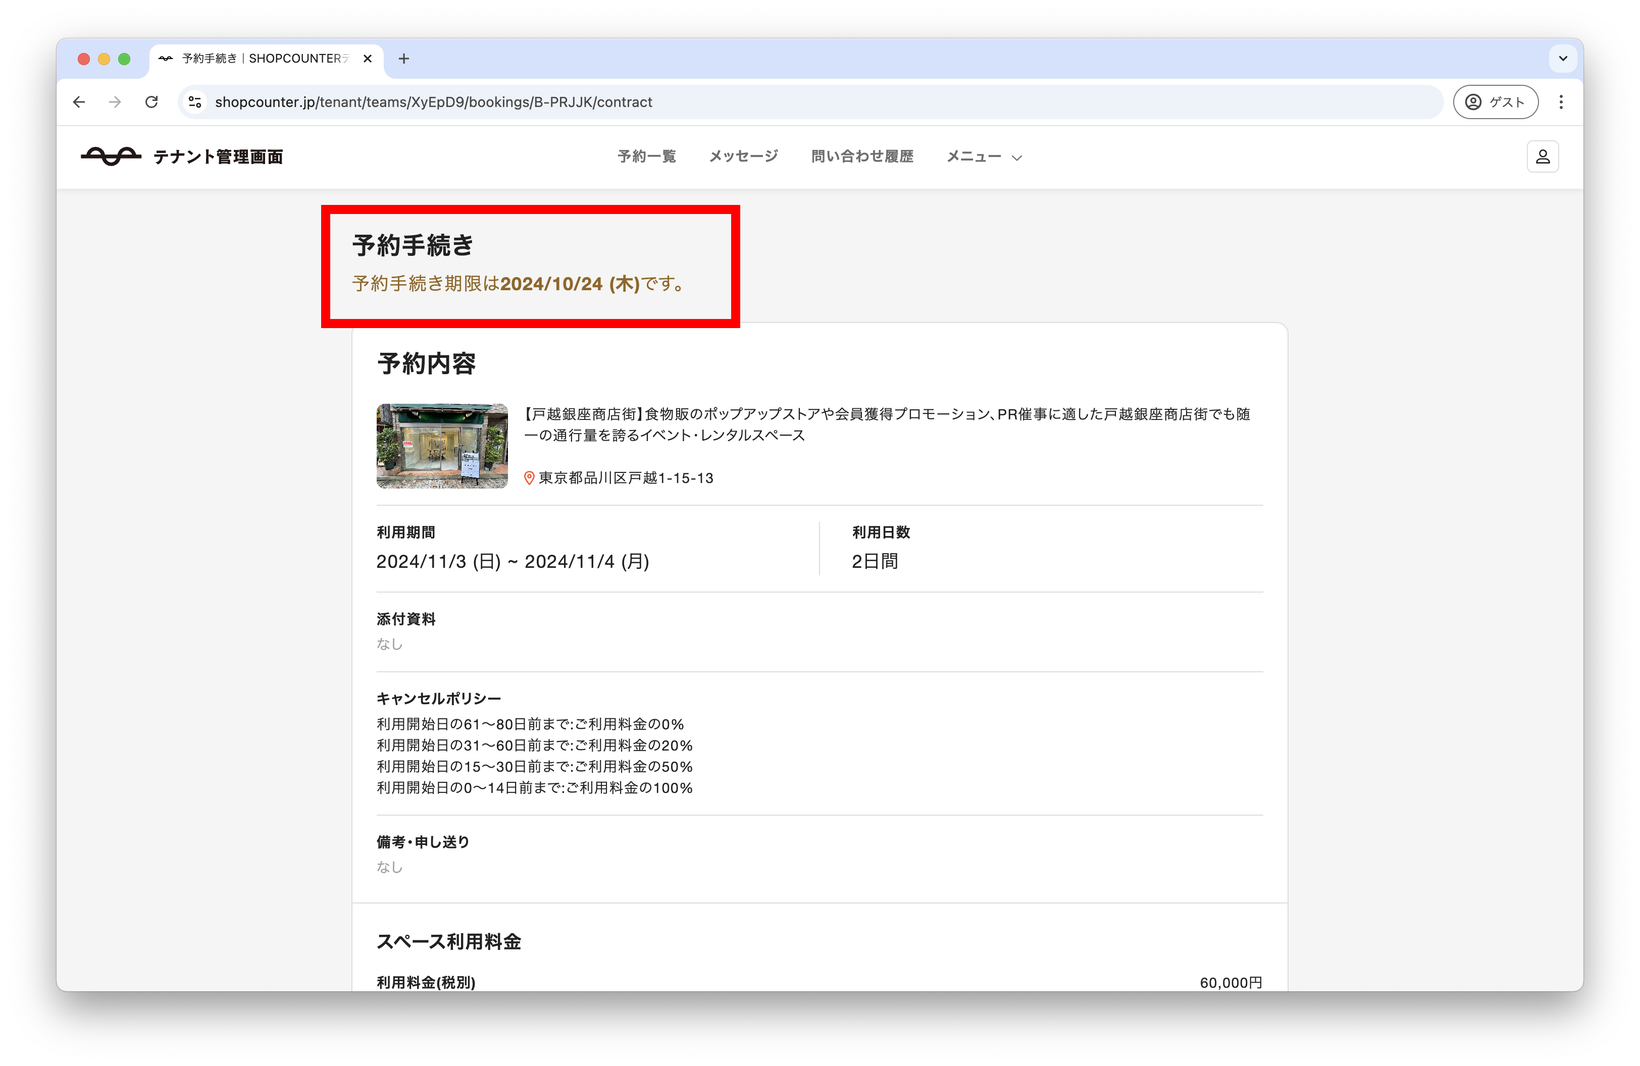Expand the tab search chevron
The height and width of the screenshot is (1066, 1640).
pos(1563,59)
